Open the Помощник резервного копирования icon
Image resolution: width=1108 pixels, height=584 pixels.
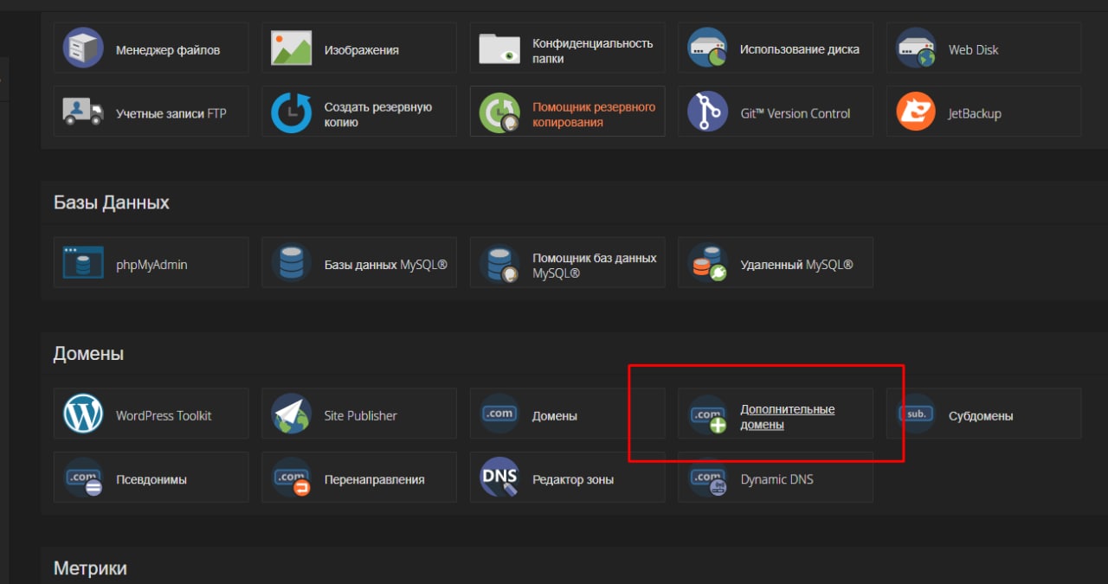pyautogui.click(x=499, y=113)
